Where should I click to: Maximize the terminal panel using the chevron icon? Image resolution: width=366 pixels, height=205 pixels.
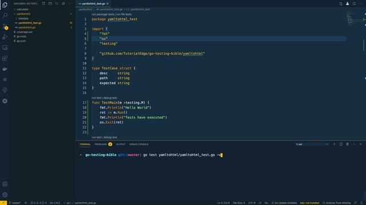[x=354, y=144]
